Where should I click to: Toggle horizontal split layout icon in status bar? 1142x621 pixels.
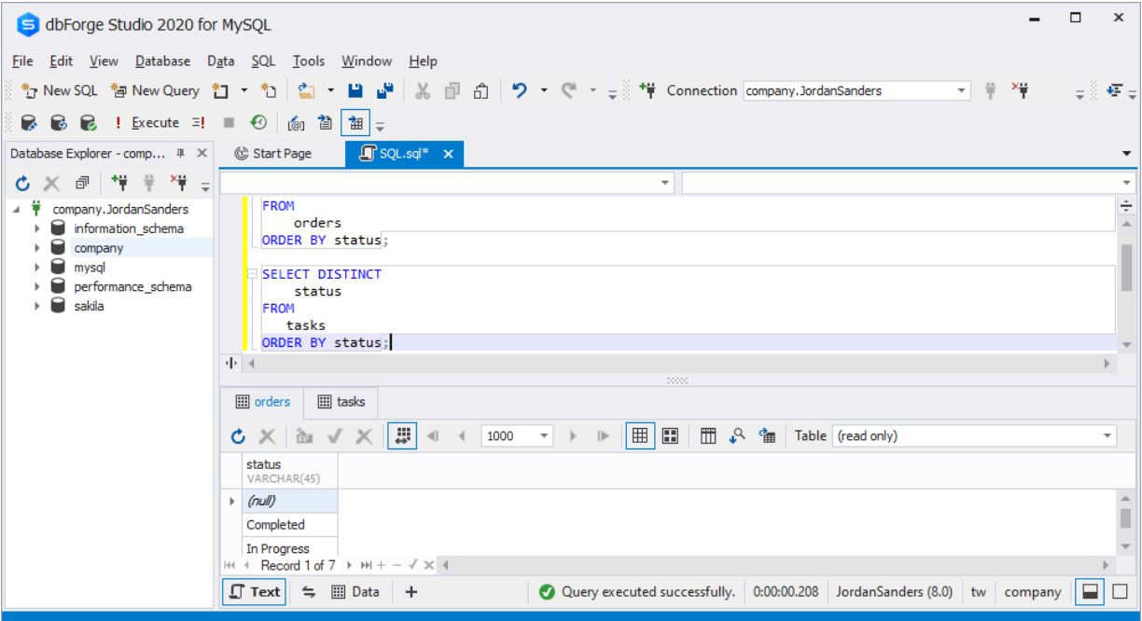(1089, 591)
